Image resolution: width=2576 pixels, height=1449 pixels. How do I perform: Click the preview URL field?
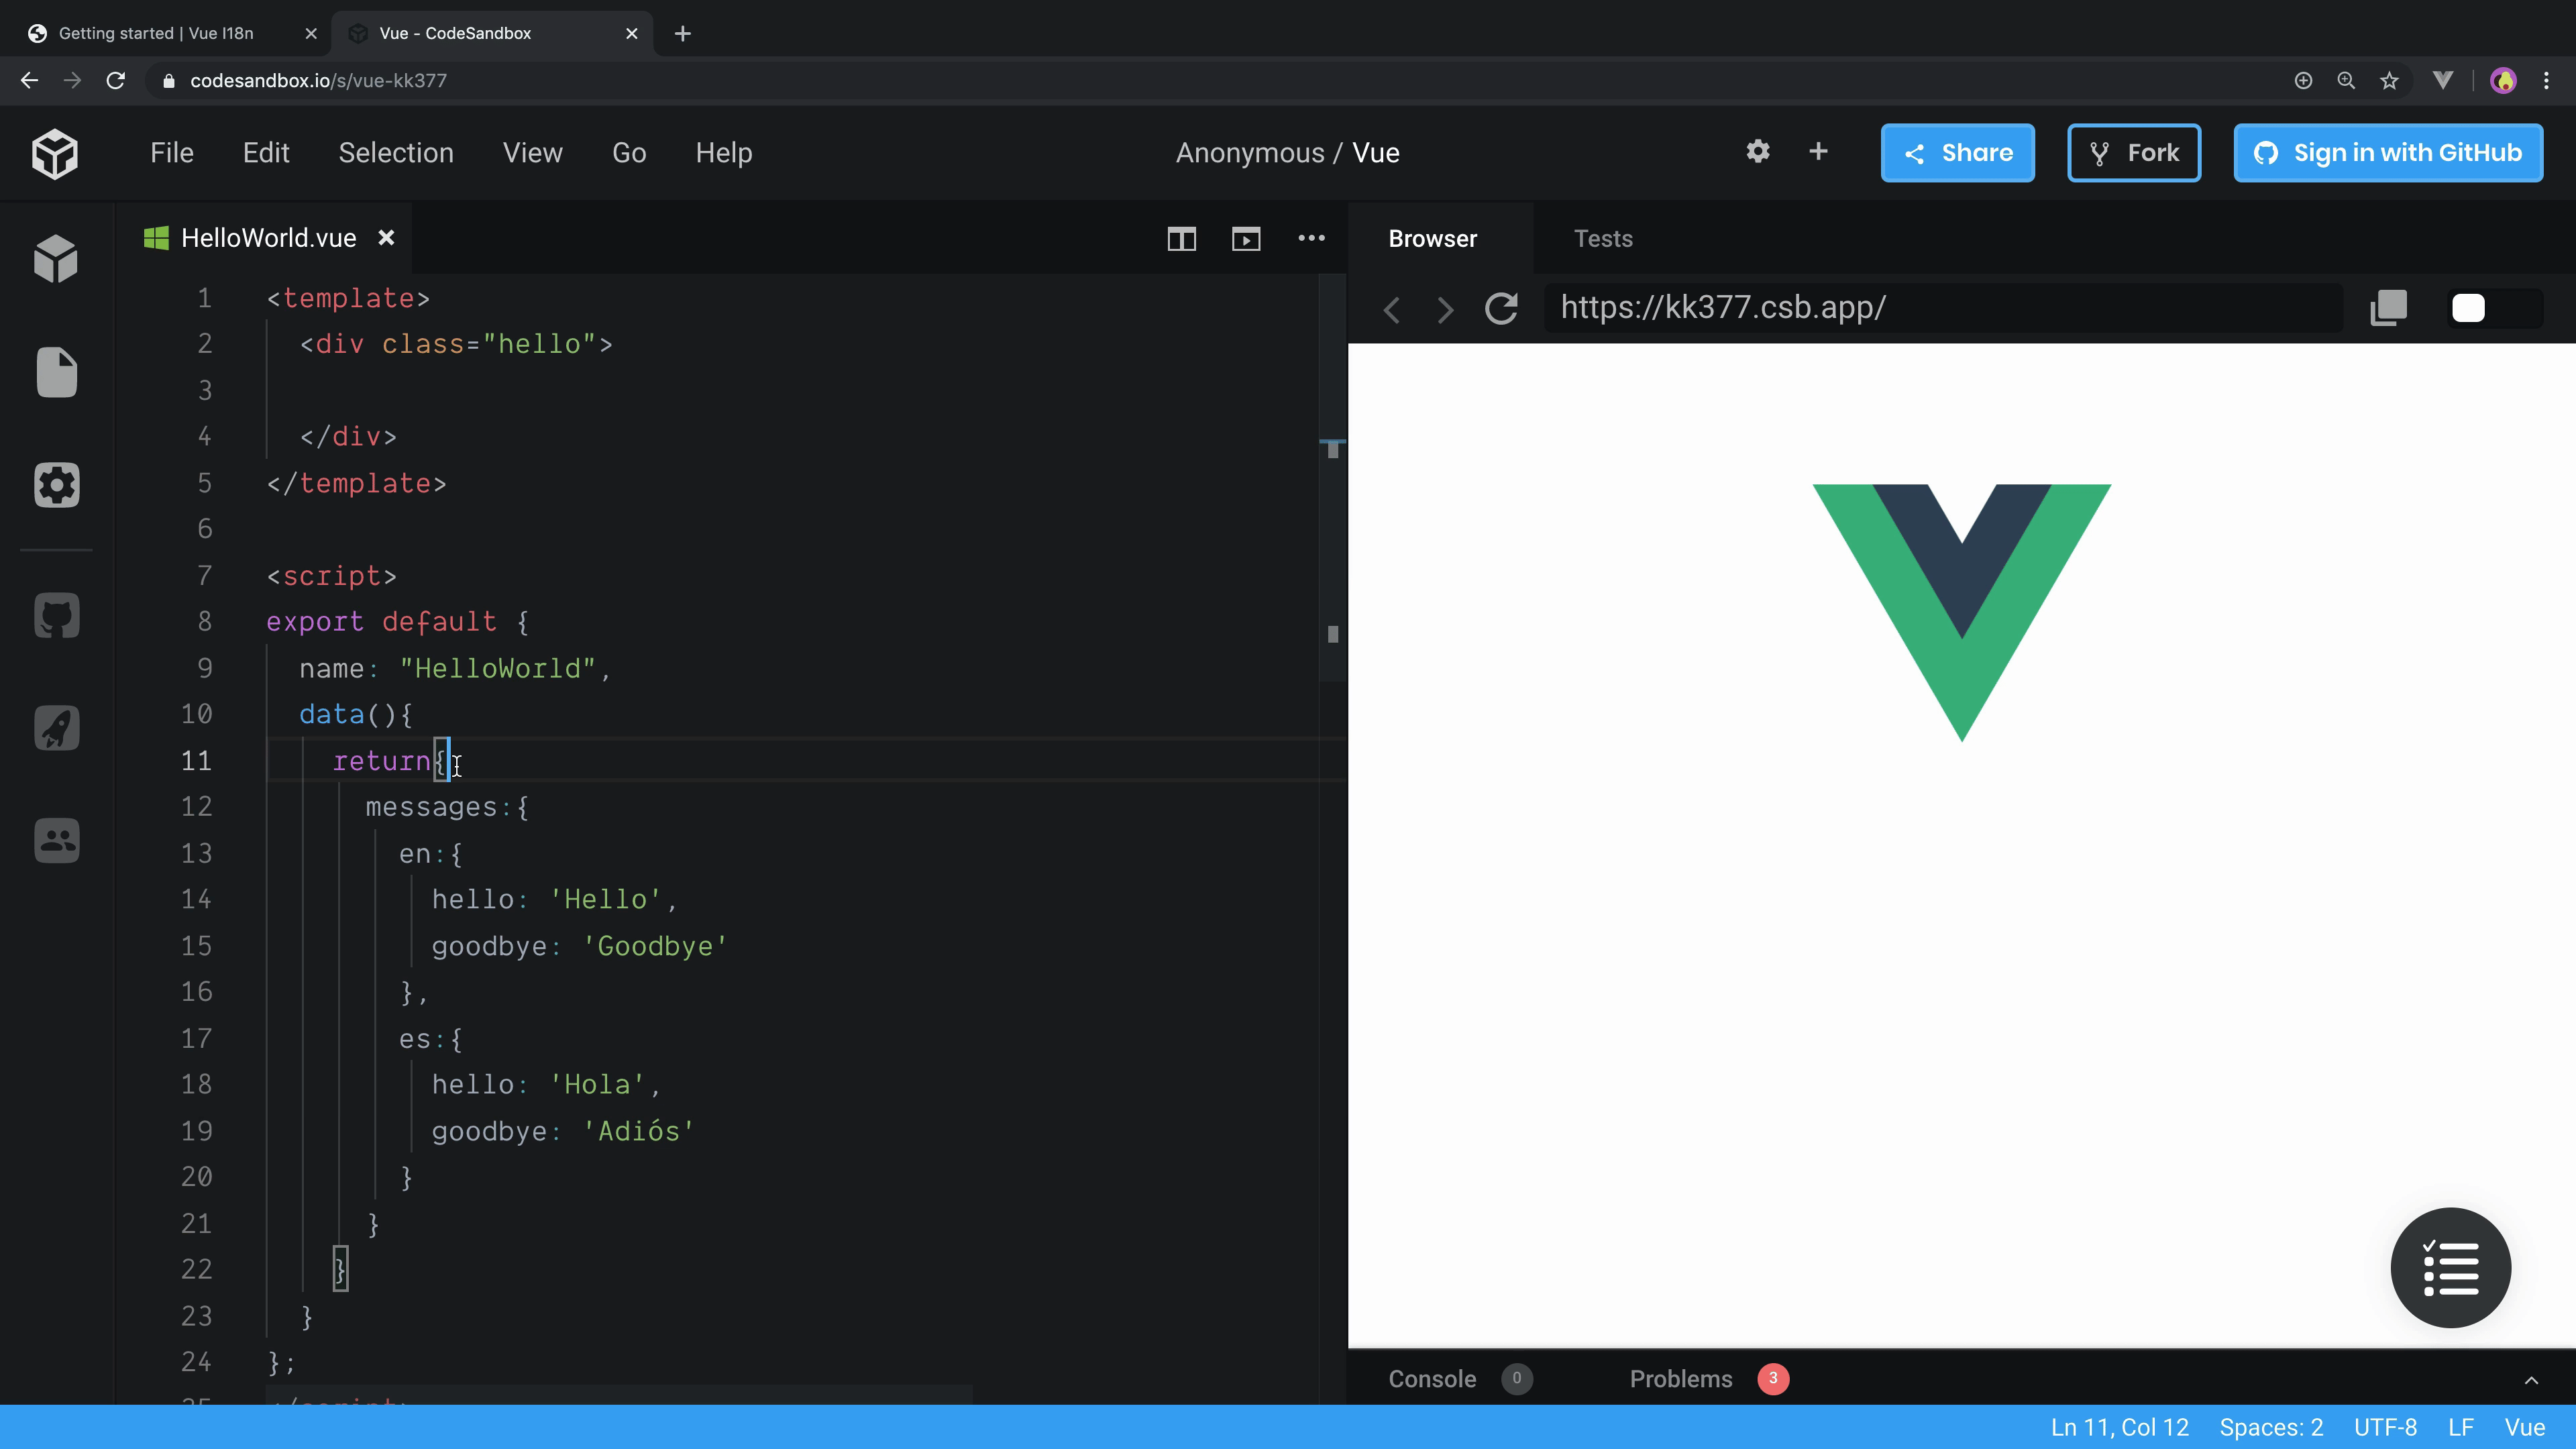click(x=1942, y=308)
